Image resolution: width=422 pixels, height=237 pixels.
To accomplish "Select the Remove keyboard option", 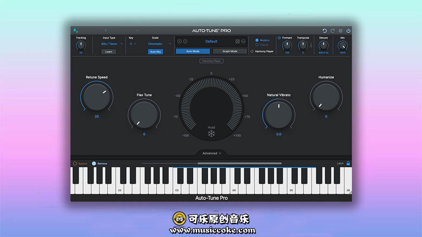I will coord(94,163).
